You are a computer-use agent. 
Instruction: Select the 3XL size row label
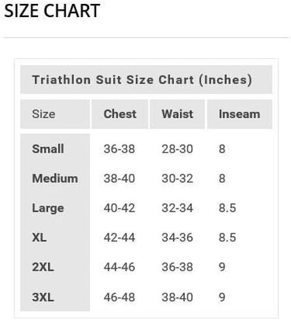[x=43, y=297]
